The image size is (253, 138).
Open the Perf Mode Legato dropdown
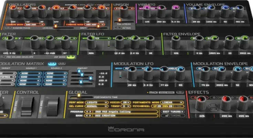[x=97, y=102]
